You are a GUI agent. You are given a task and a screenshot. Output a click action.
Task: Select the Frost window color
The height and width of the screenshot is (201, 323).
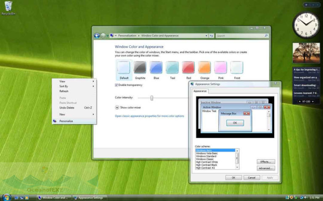(x=237, y=70)
